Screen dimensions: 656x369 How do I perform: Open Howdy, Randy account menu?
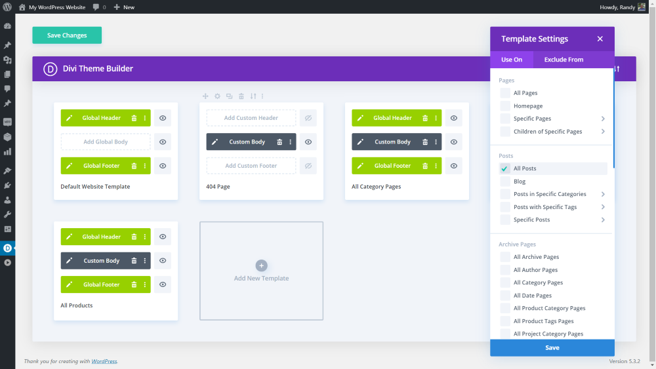623,7
